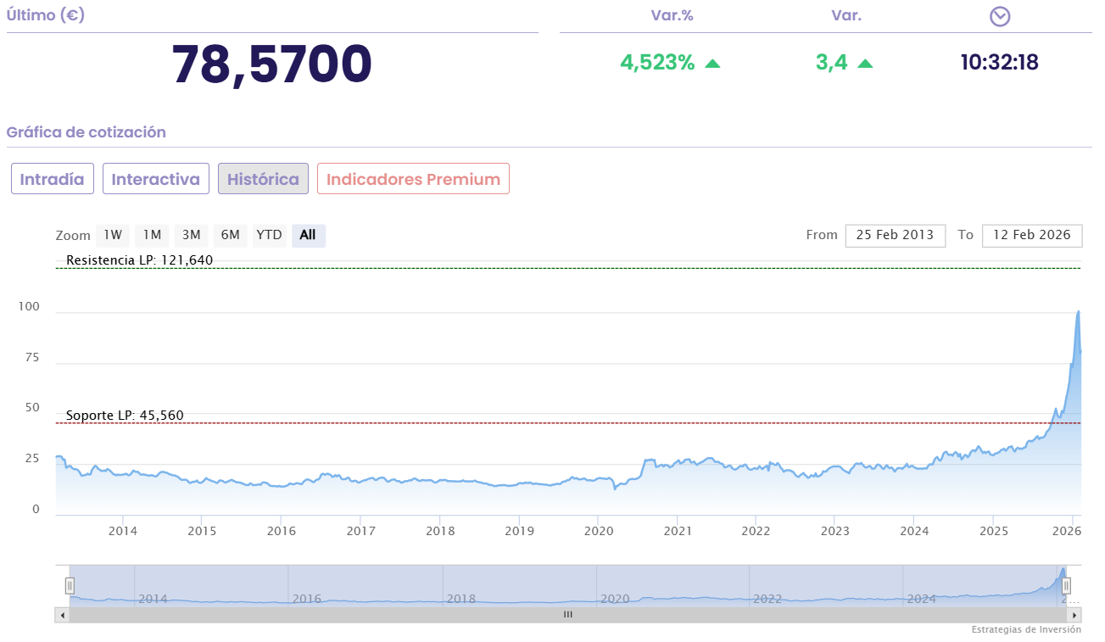Select the All zoom range
This screenshot has height=642, width=1105.
308,235
